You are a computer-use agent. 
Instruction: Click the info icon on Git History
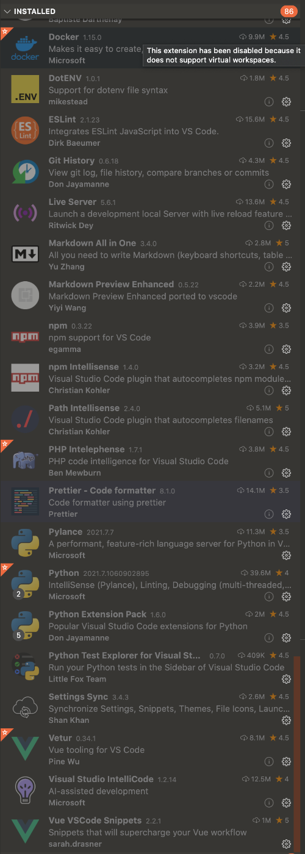click(x=269, y=184)
